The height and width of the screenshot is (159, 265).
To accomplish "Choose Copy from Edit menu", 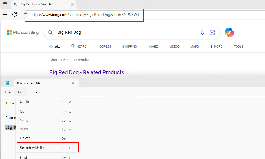I will (x=47, y=120).
